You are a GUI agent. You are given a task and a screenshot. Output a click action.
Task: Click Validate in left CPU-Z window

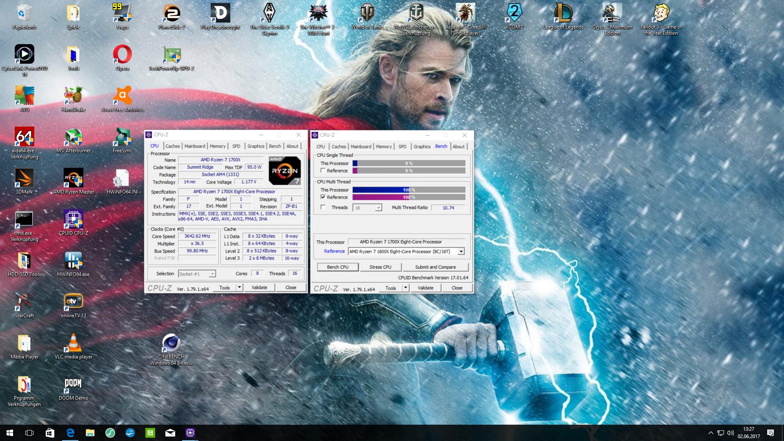pos(259,288)
